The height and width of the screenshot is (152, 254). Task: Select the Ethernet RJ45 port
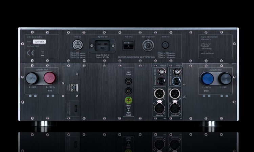pos(75,87)
